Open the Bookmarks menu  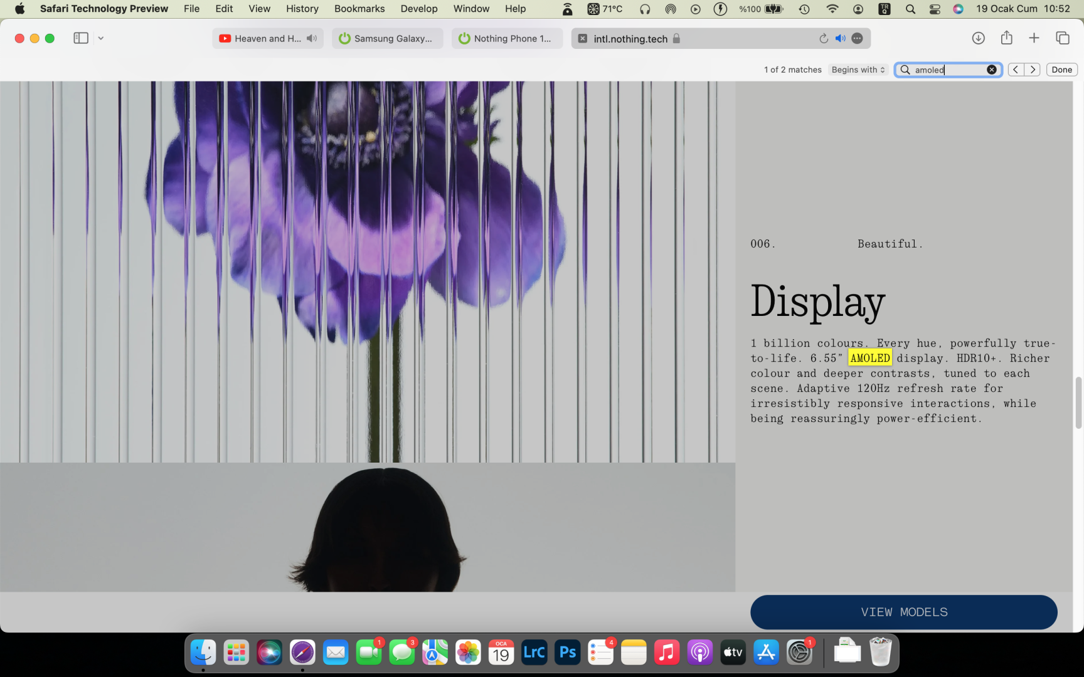coord(359,9)
